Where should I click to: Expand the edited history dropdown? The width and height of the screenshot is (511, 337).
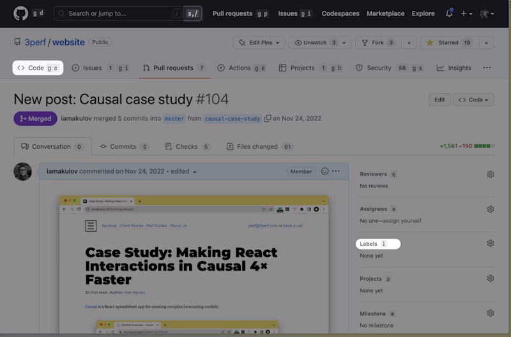click(x=183, y=171)
